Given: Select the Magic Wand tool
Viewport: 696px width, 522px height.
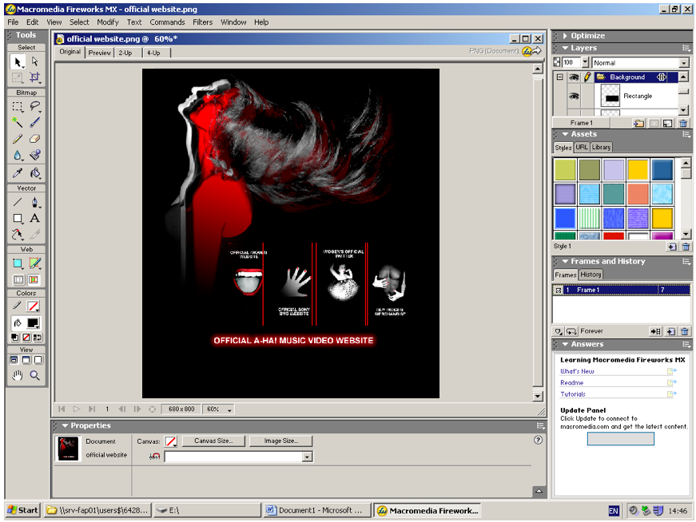Looking at the screenshot, I should [x=18, y=122].
